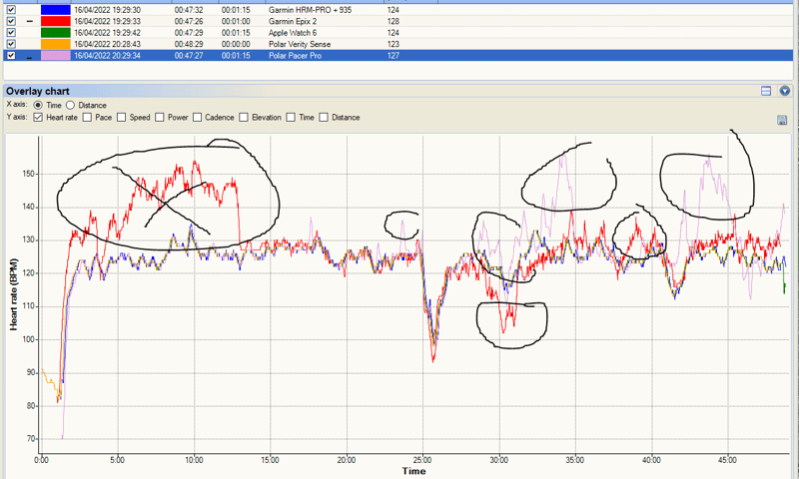Viewport: 799px width, 479px height.
Task: Click the date 16/04/2022 19:29:30 cell
Action: point(107,10)
